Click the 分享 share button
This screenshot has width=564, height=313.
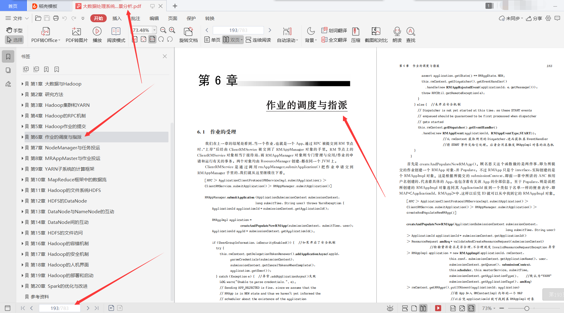(x=534, y=18)
